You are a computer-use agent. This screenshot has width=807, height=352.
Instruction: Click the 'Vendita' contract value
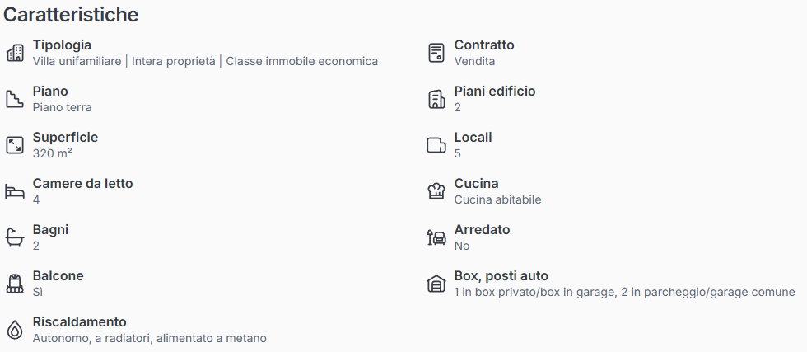tap(474, 61)
